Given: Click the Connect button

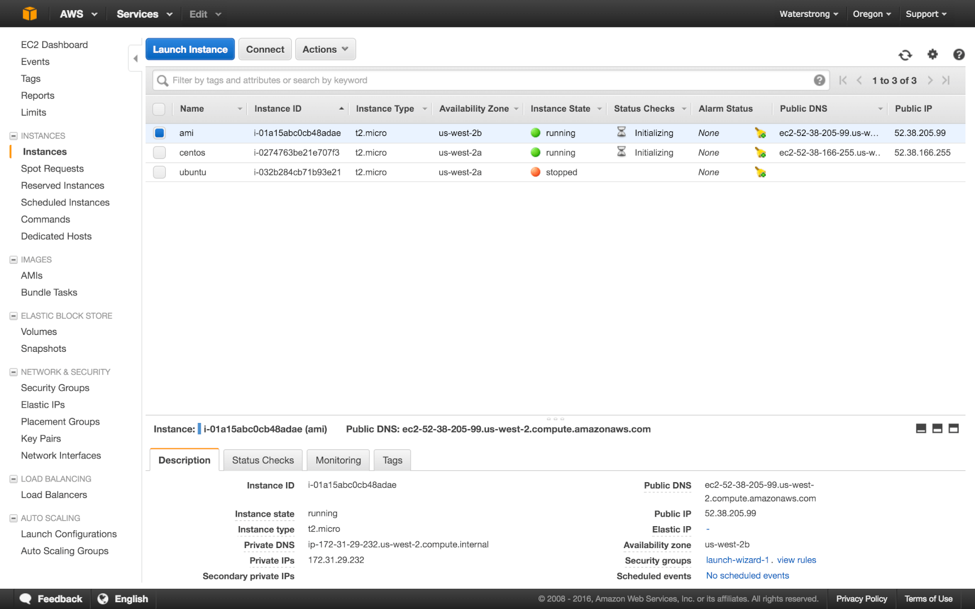Looking at the screenshot, I should click(265, 49).
